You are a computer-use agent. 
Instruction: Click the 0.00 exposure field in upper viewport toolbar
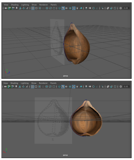[x=126, y=8]
